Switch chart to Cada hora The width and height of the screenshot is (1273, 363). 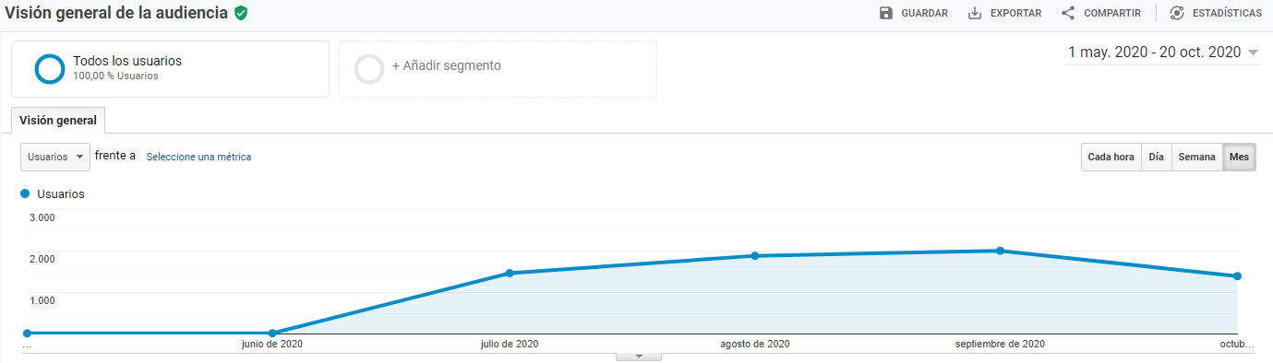(1111, 157)
